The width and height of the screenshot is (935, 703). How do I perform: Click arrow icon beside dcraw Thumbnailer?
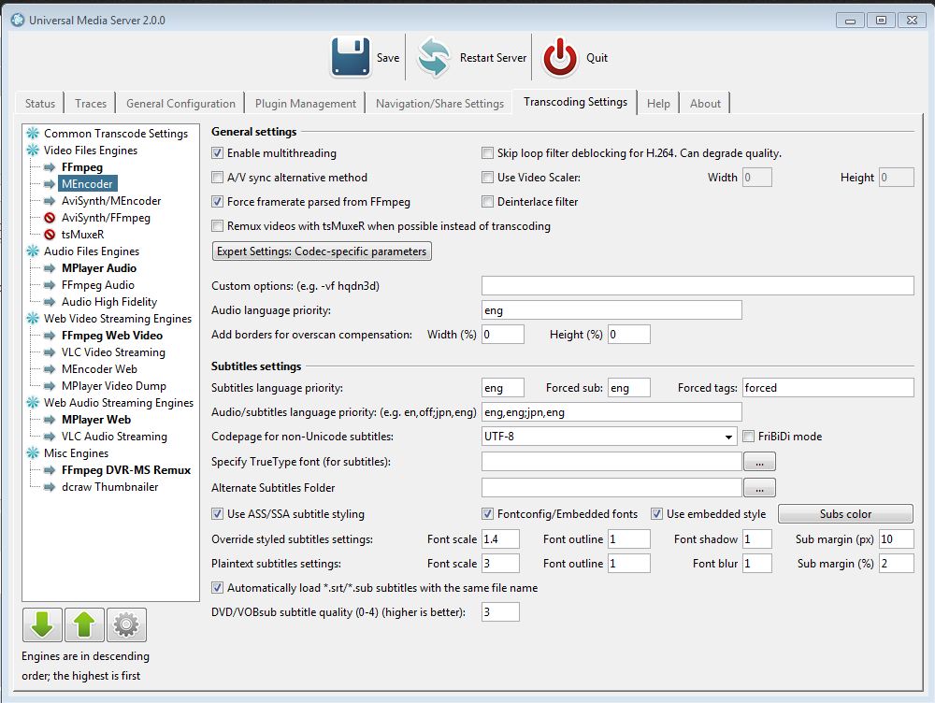[50, 486]
